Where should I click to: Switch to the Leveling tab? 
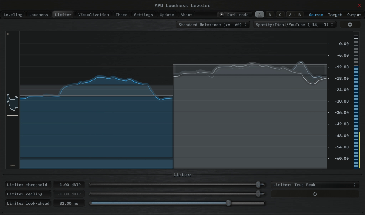(13, 15)
